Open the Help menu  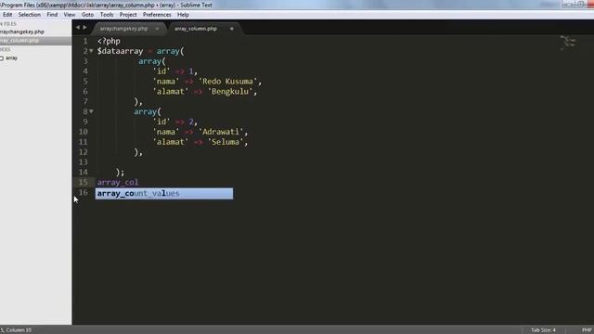coord(183,15)
